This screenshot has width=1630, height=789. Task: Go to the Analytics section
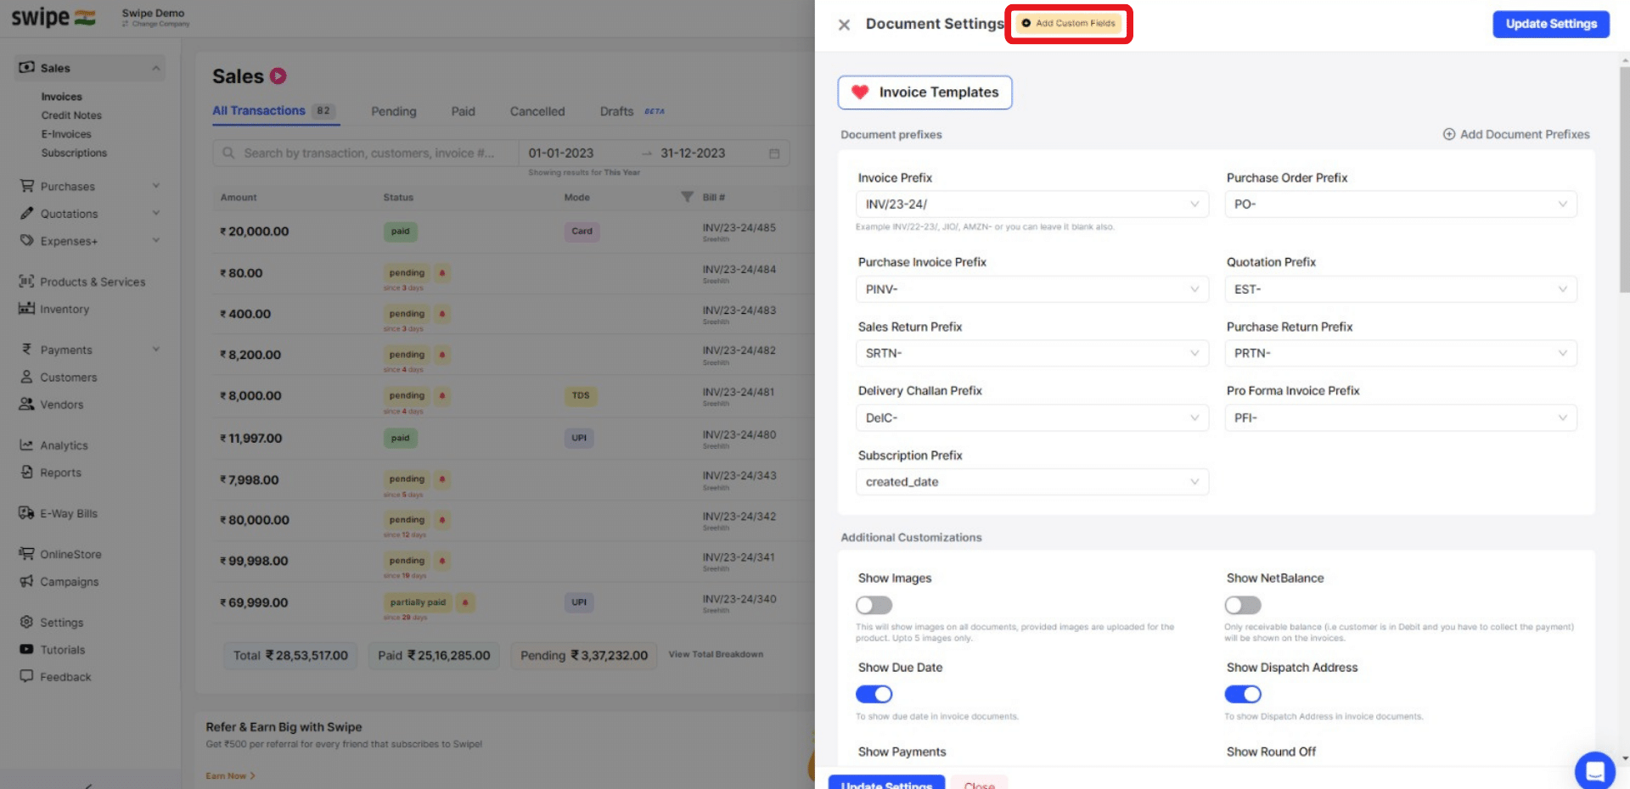coord(64,445)
